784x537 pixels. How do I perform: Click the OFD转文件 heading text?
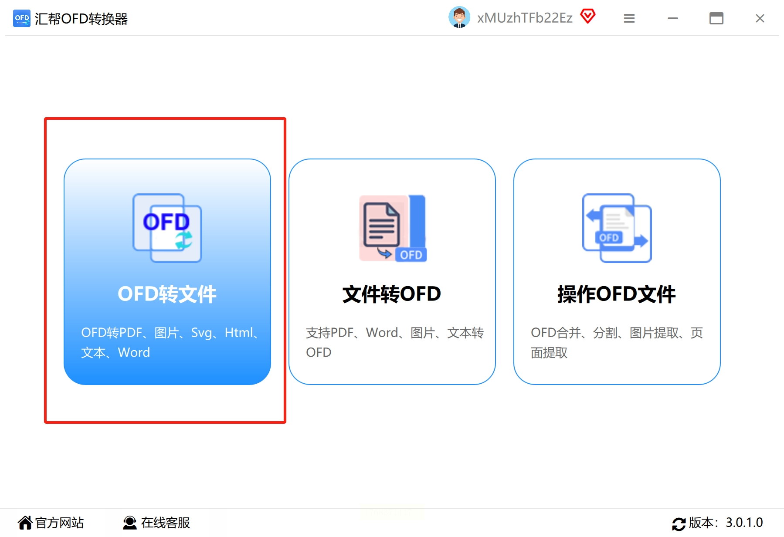[x=167, y=294]
